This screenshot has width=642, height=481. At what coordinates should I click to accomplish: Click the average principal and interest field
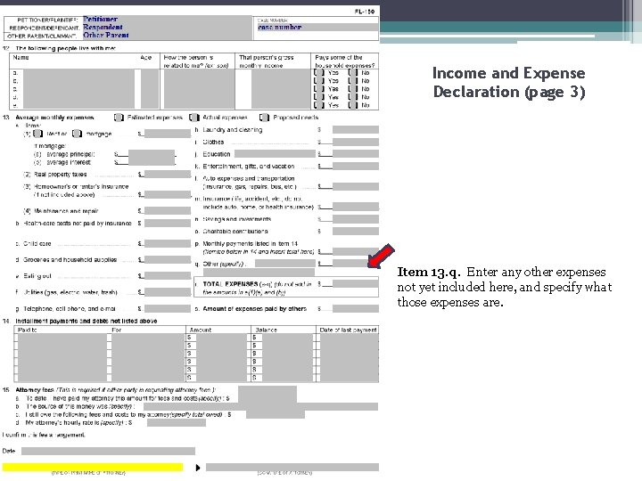(152, 158)
